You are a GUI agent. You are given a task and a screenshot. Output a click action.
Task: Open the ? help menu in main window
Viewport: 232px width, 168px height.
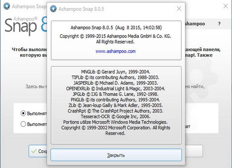(219, 23)
